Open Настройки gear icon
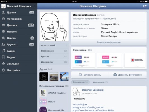 [x=3, y=70]
